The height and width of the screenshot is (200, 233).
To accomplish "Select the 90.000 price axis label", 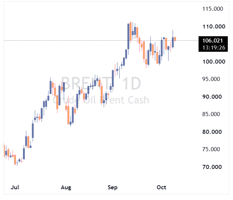I will 212,96.
